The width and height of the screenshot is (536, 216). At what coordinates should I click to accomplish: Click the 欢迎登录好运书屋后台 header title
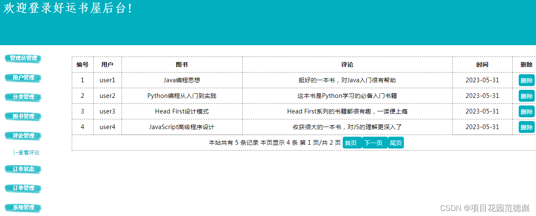click(x=68, y=8)
